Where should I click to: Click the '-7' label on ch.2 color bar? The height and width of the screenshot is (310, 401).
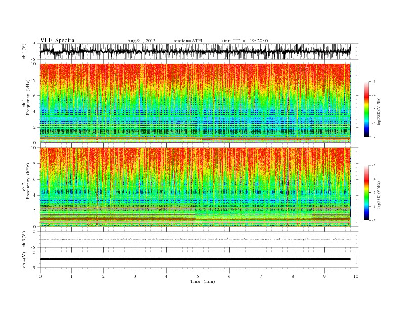point(374,220)
